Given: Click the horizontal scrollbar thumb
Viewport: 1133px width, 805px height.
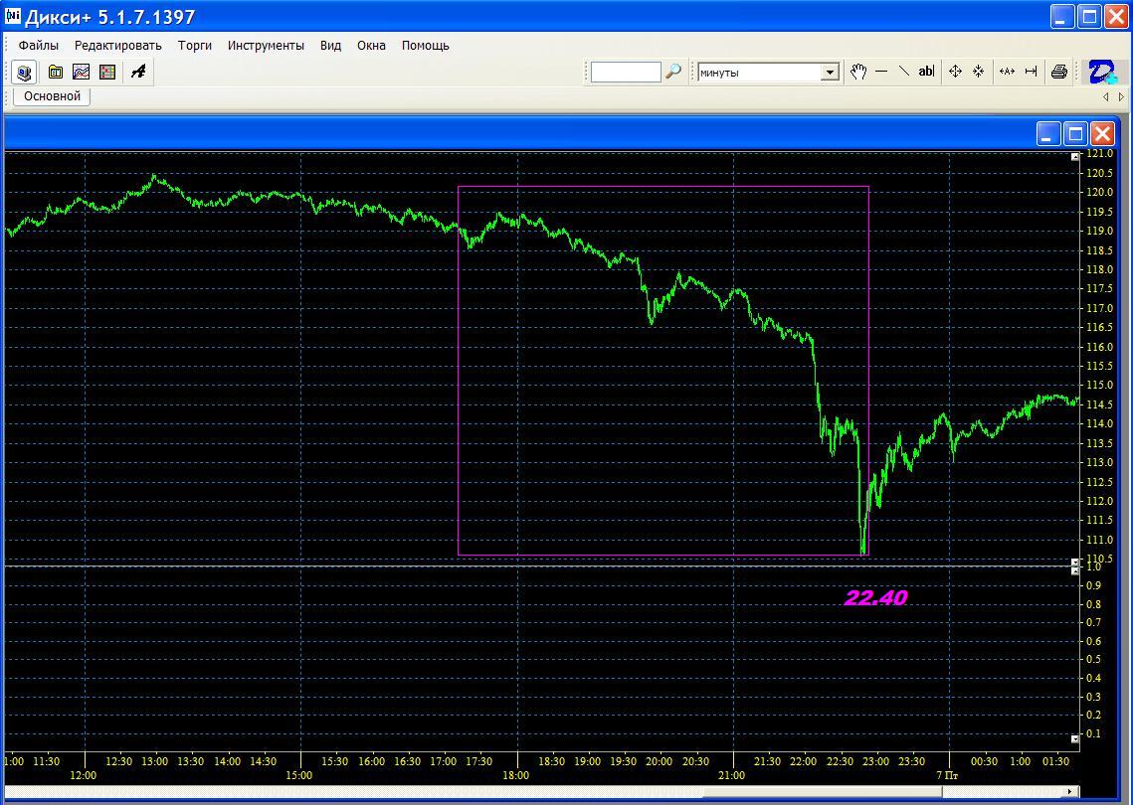Looking at the screenshot, I should (x=823, y=792).
